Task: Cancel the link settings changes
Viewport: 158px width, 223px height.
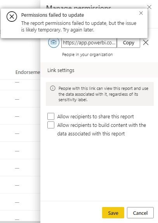Action: [140, 213]
